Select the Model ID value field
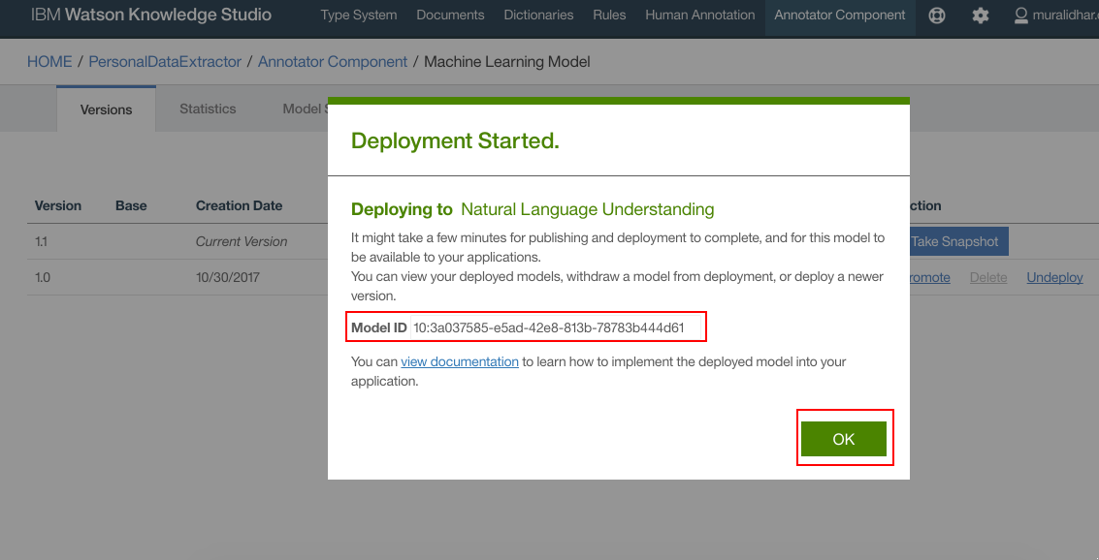This screenshot has height=560, width=1099. [555, 327]
